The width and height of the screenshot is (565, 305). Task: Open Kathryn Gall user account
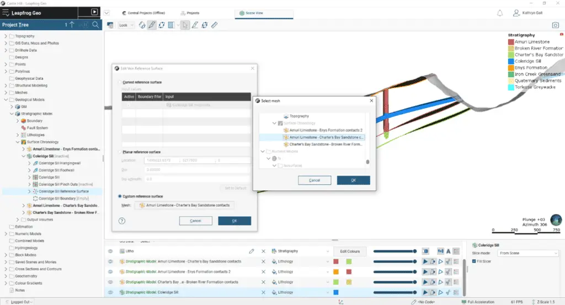[527, 13]
